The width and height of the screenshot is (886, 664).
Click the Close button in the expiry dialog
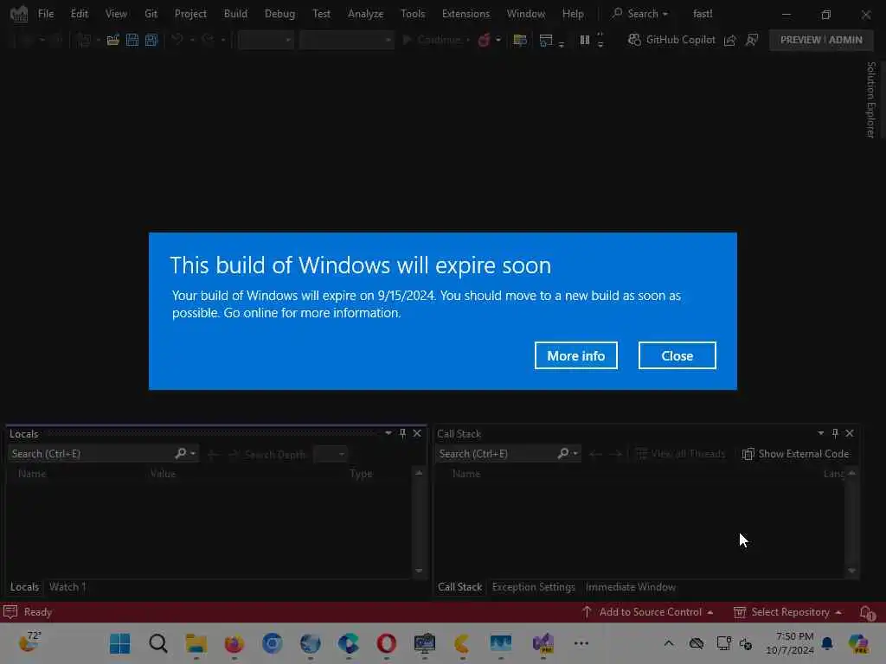coord(677,355)
